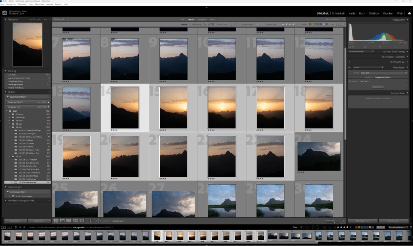The image size is (413, 246).
Task: Select the Painter spray-can tool
Action: (91, 221)
